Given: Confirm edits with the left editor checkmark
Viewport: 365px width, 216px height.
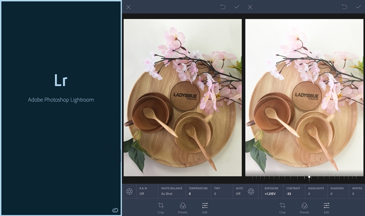Looking at the screenshot, I should pos(237,7).
